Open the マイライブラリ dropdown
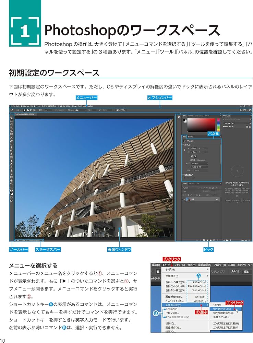 (x=237, y=123)
